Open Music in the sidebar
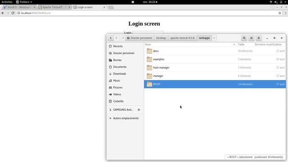 coord(125,81)
